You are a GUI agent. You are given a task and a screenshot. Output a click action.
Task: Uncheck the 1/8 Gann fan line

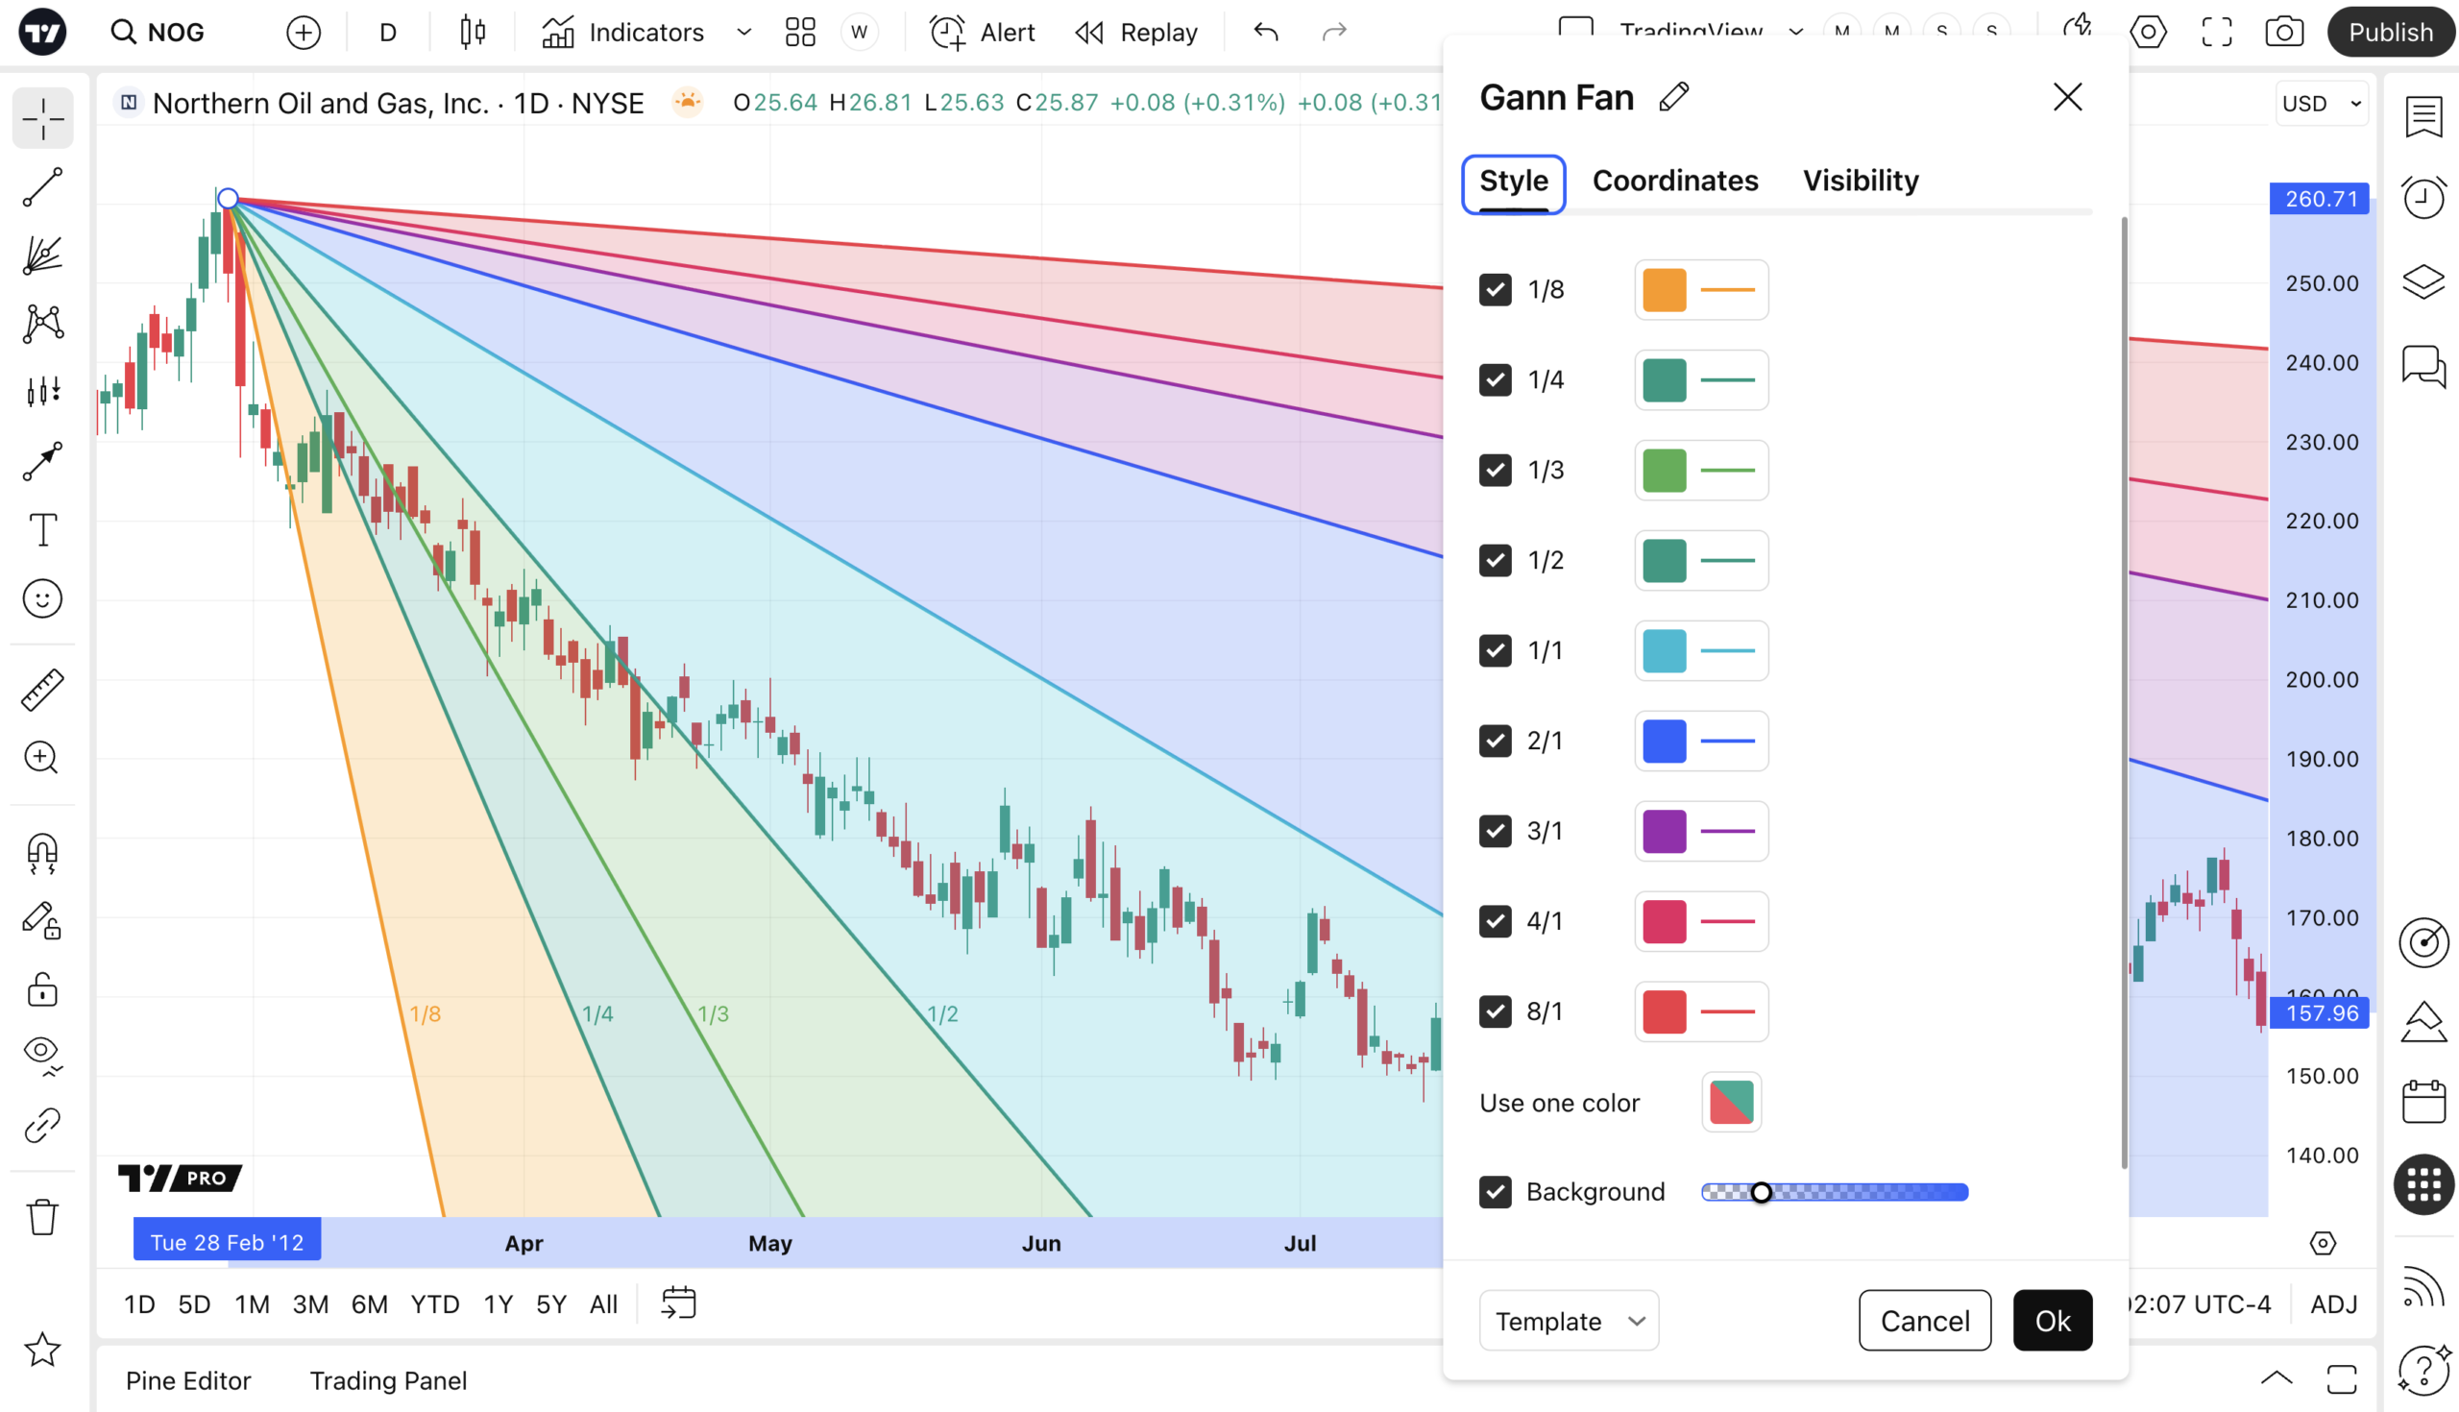[x=1495, y=289]
